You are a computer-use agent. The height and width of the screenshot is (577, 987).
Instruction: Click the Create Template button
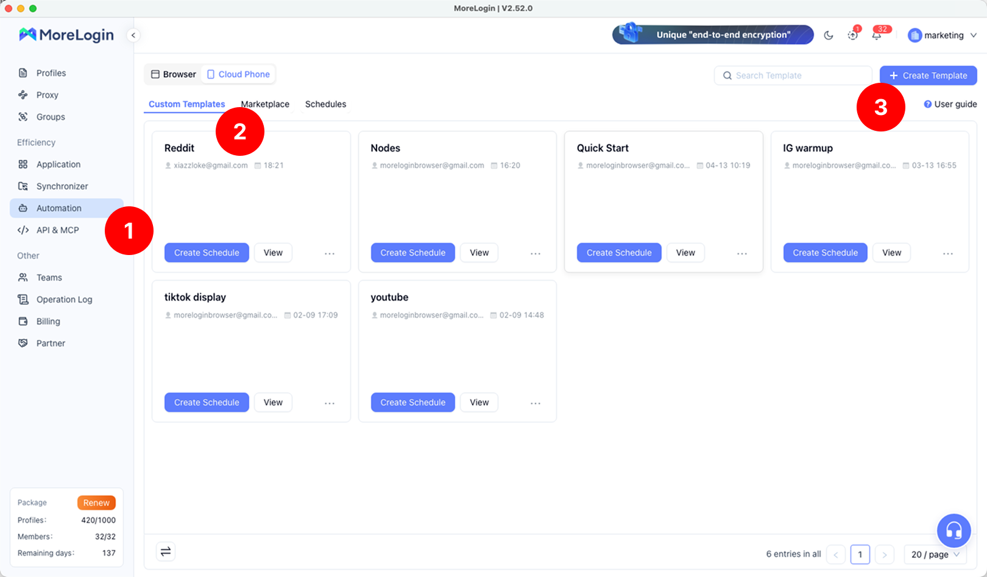click(x=929, y=75)
